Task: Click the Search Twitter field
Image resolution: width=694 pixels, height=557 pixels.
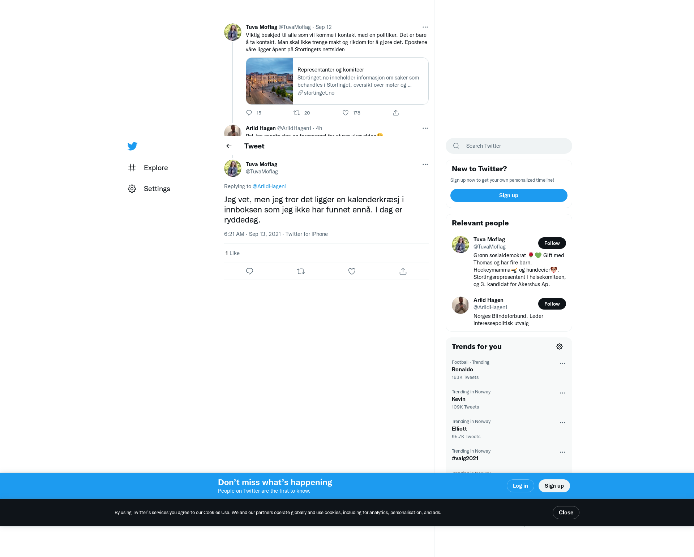Action: 509,146
